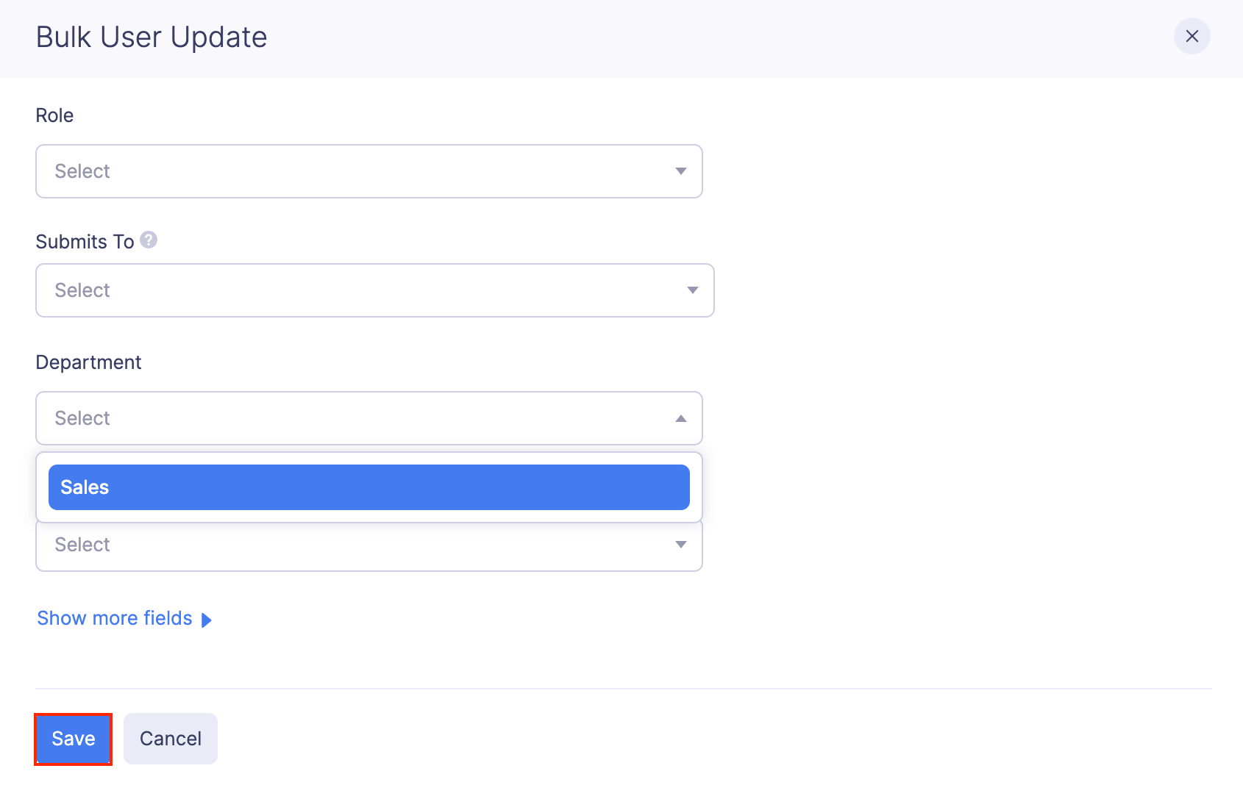1243x785 pixels.
Task: Collapse Department list using its up arrow
Action: (680, 418)
